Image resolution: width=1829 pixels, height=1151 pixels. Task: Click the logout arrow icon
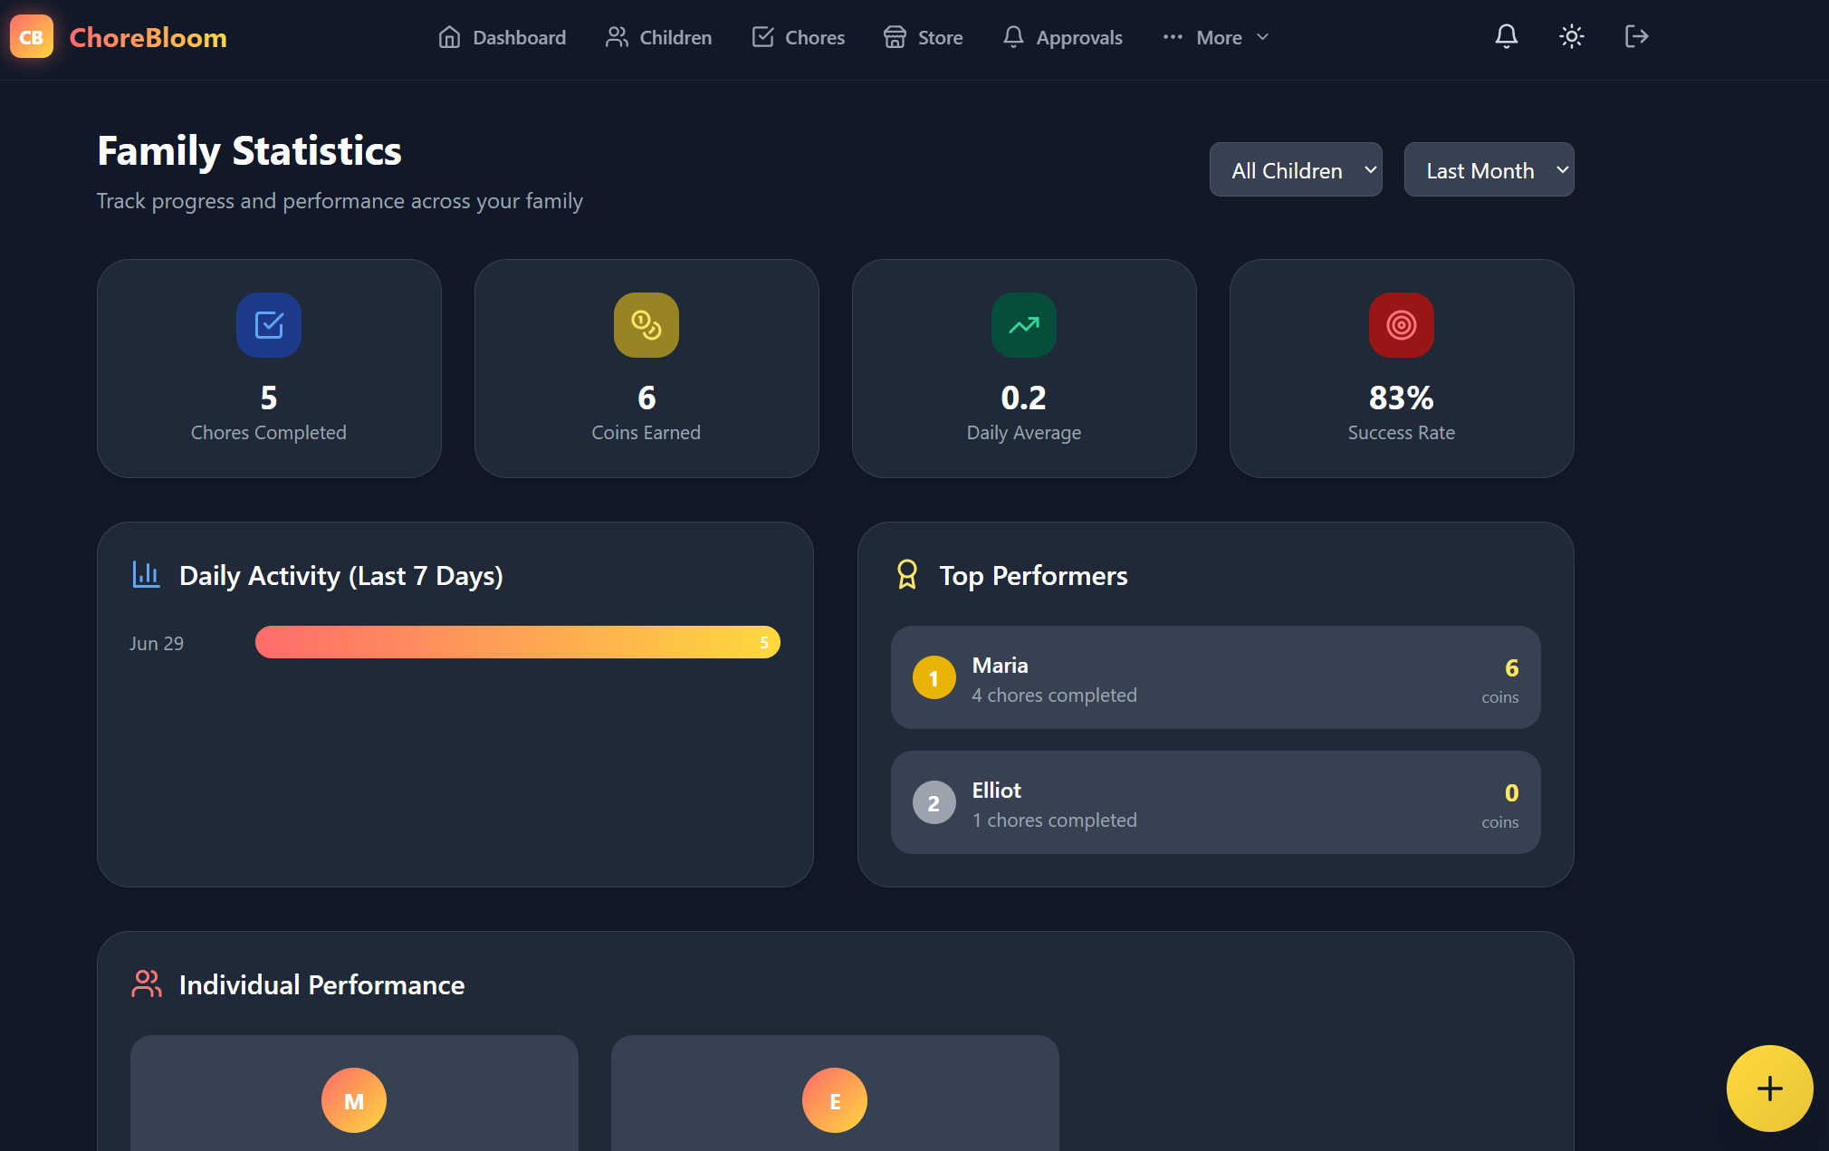pyautogui.click(x=1636, y=37)
